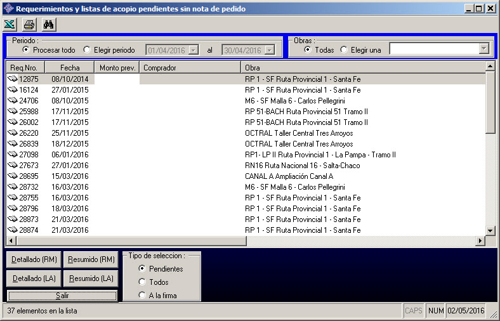Sort list by the 'Fecha' column header
Viewport: 500px width, 321px height.
pyautogui.click(x=69, y=67)
